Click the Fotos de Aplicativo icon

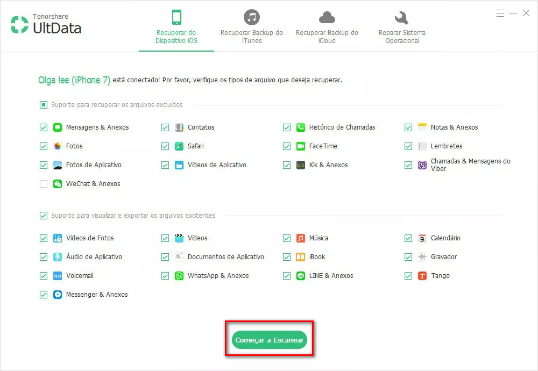(58, 165)
